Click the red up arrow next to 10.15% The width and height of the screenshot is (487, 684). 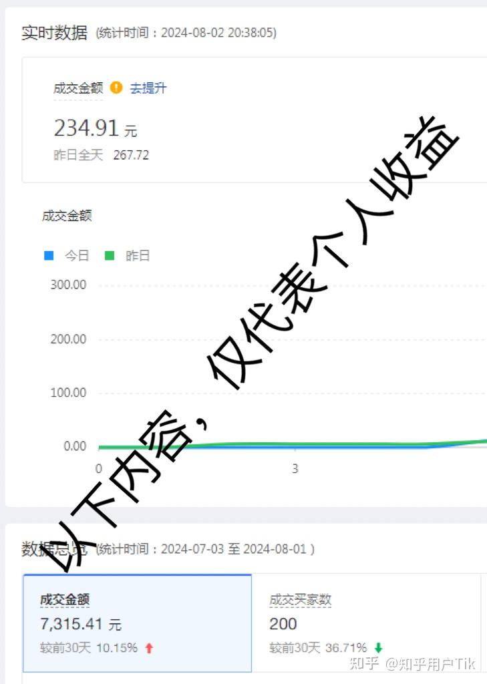coord(149,648)
